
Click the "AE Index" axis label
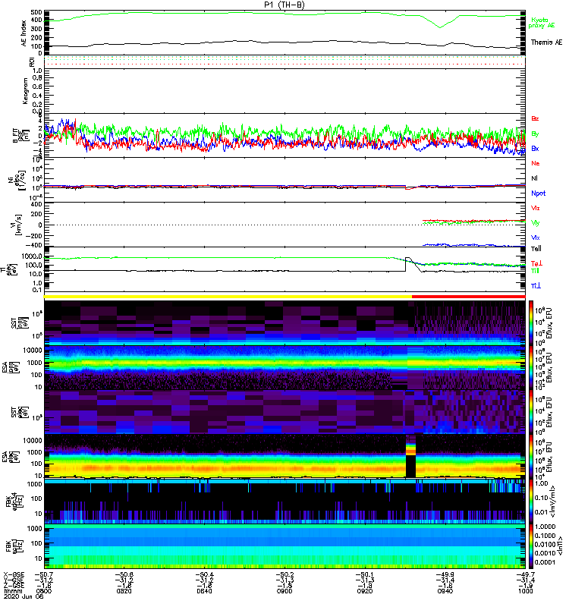point(24,33)
